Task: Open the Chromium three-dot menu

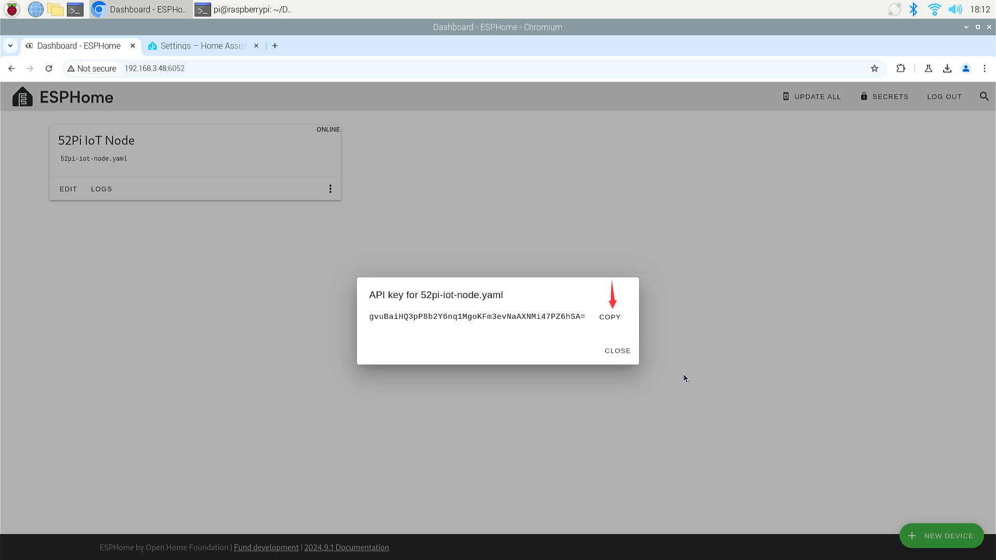Action: point(985,68)
